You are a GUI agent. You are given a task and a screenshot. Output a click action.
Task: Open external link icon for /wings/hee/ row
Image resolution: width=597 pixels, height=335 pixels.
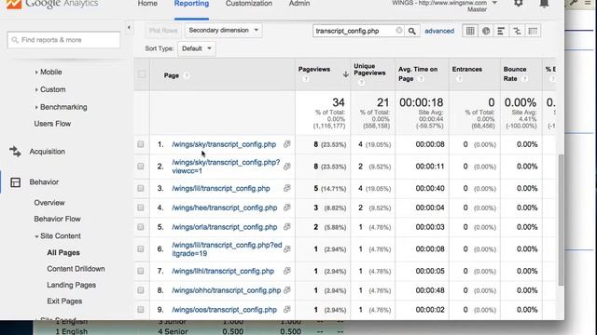tap(286, 208)
